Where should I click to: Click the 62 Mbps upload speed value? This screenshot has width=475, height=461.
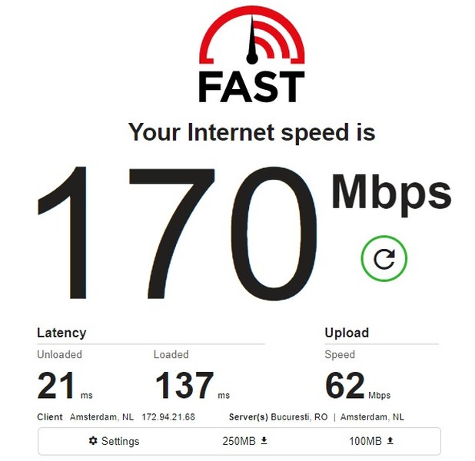[357, 385]
